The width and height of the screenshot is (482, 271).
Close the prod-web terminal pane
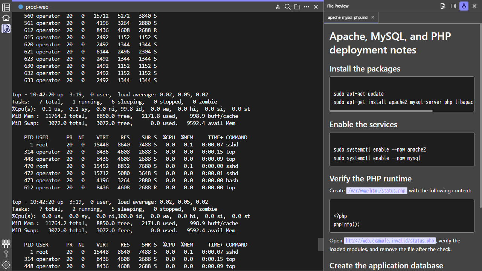(x=316, y=7)
